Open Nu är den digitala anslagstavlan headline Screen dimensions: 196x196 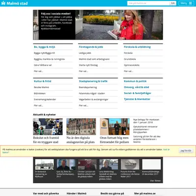[80, 140]
